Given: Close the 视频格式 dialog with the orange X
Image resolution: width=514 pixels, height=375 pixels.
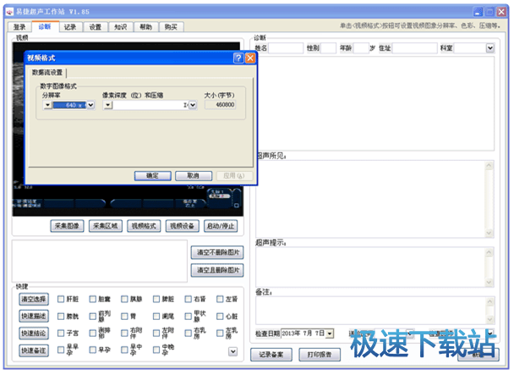Looking at the screenshot, I should tap(250, 58).
